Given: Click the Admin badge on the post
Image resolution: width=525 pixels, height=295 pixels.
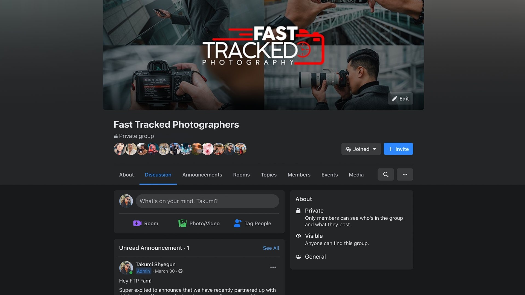Looking at the screenshot, I should tap(143, 271).
